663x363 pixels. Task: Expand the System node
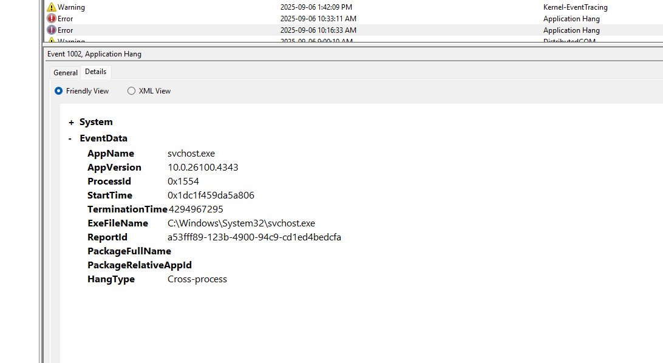tap(71, 121)
